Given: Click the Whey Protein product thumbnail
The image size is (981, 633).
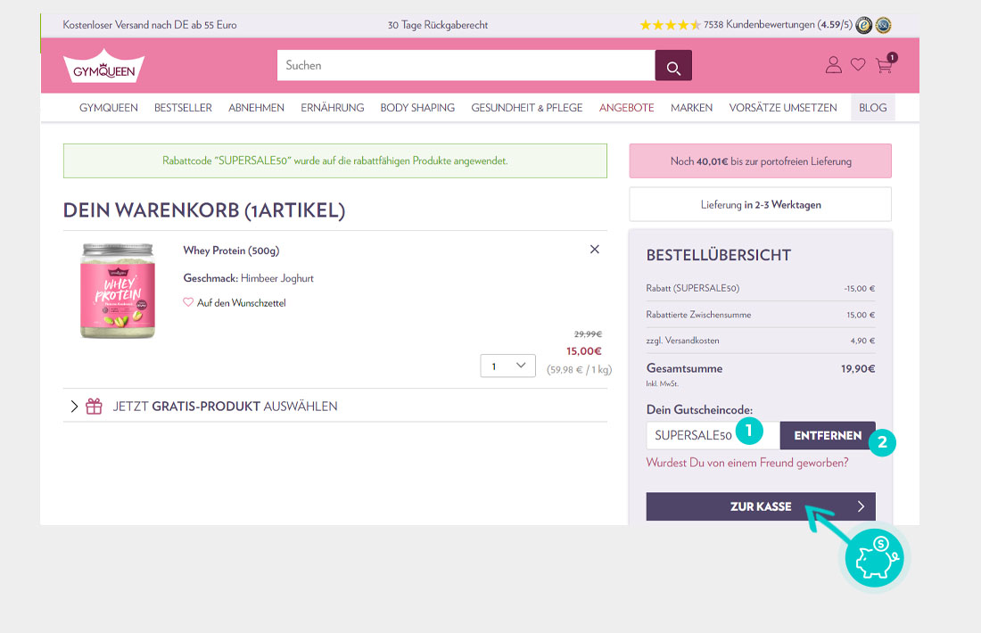Looking at the screenshot, I should [x=118, y=291].
